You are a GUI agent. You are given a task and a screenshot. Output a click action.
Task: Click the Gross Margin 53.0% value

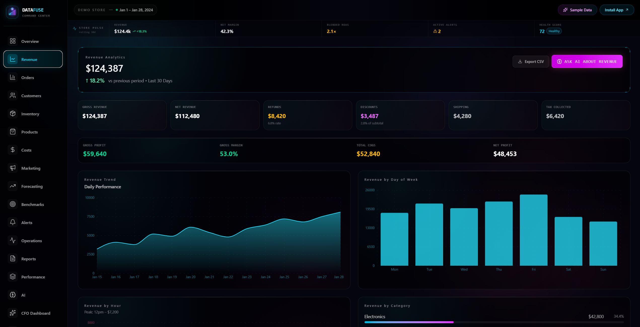tap(229, 154)
